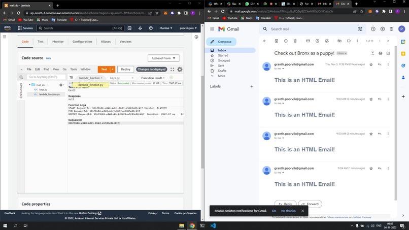Star the Thu, Nov 3 message
Viewport: 409px width, 230px height.
tap(371, 64)
